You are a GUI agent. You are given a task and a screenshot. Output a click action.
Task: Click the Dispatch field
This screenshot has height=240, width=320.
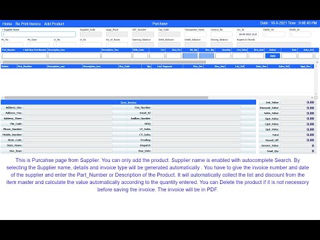click(x=197, y=145)
